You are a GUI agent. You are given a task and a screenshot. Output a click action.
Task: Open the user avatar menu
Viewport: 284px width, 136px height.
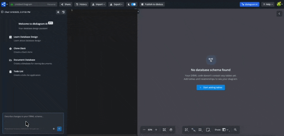(279, 4)
